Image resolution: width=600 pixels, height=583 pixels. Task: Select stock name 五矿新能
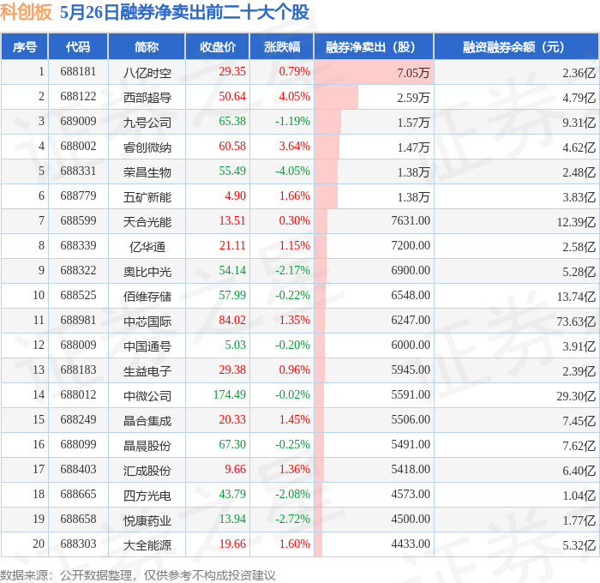tap(147, 196)
